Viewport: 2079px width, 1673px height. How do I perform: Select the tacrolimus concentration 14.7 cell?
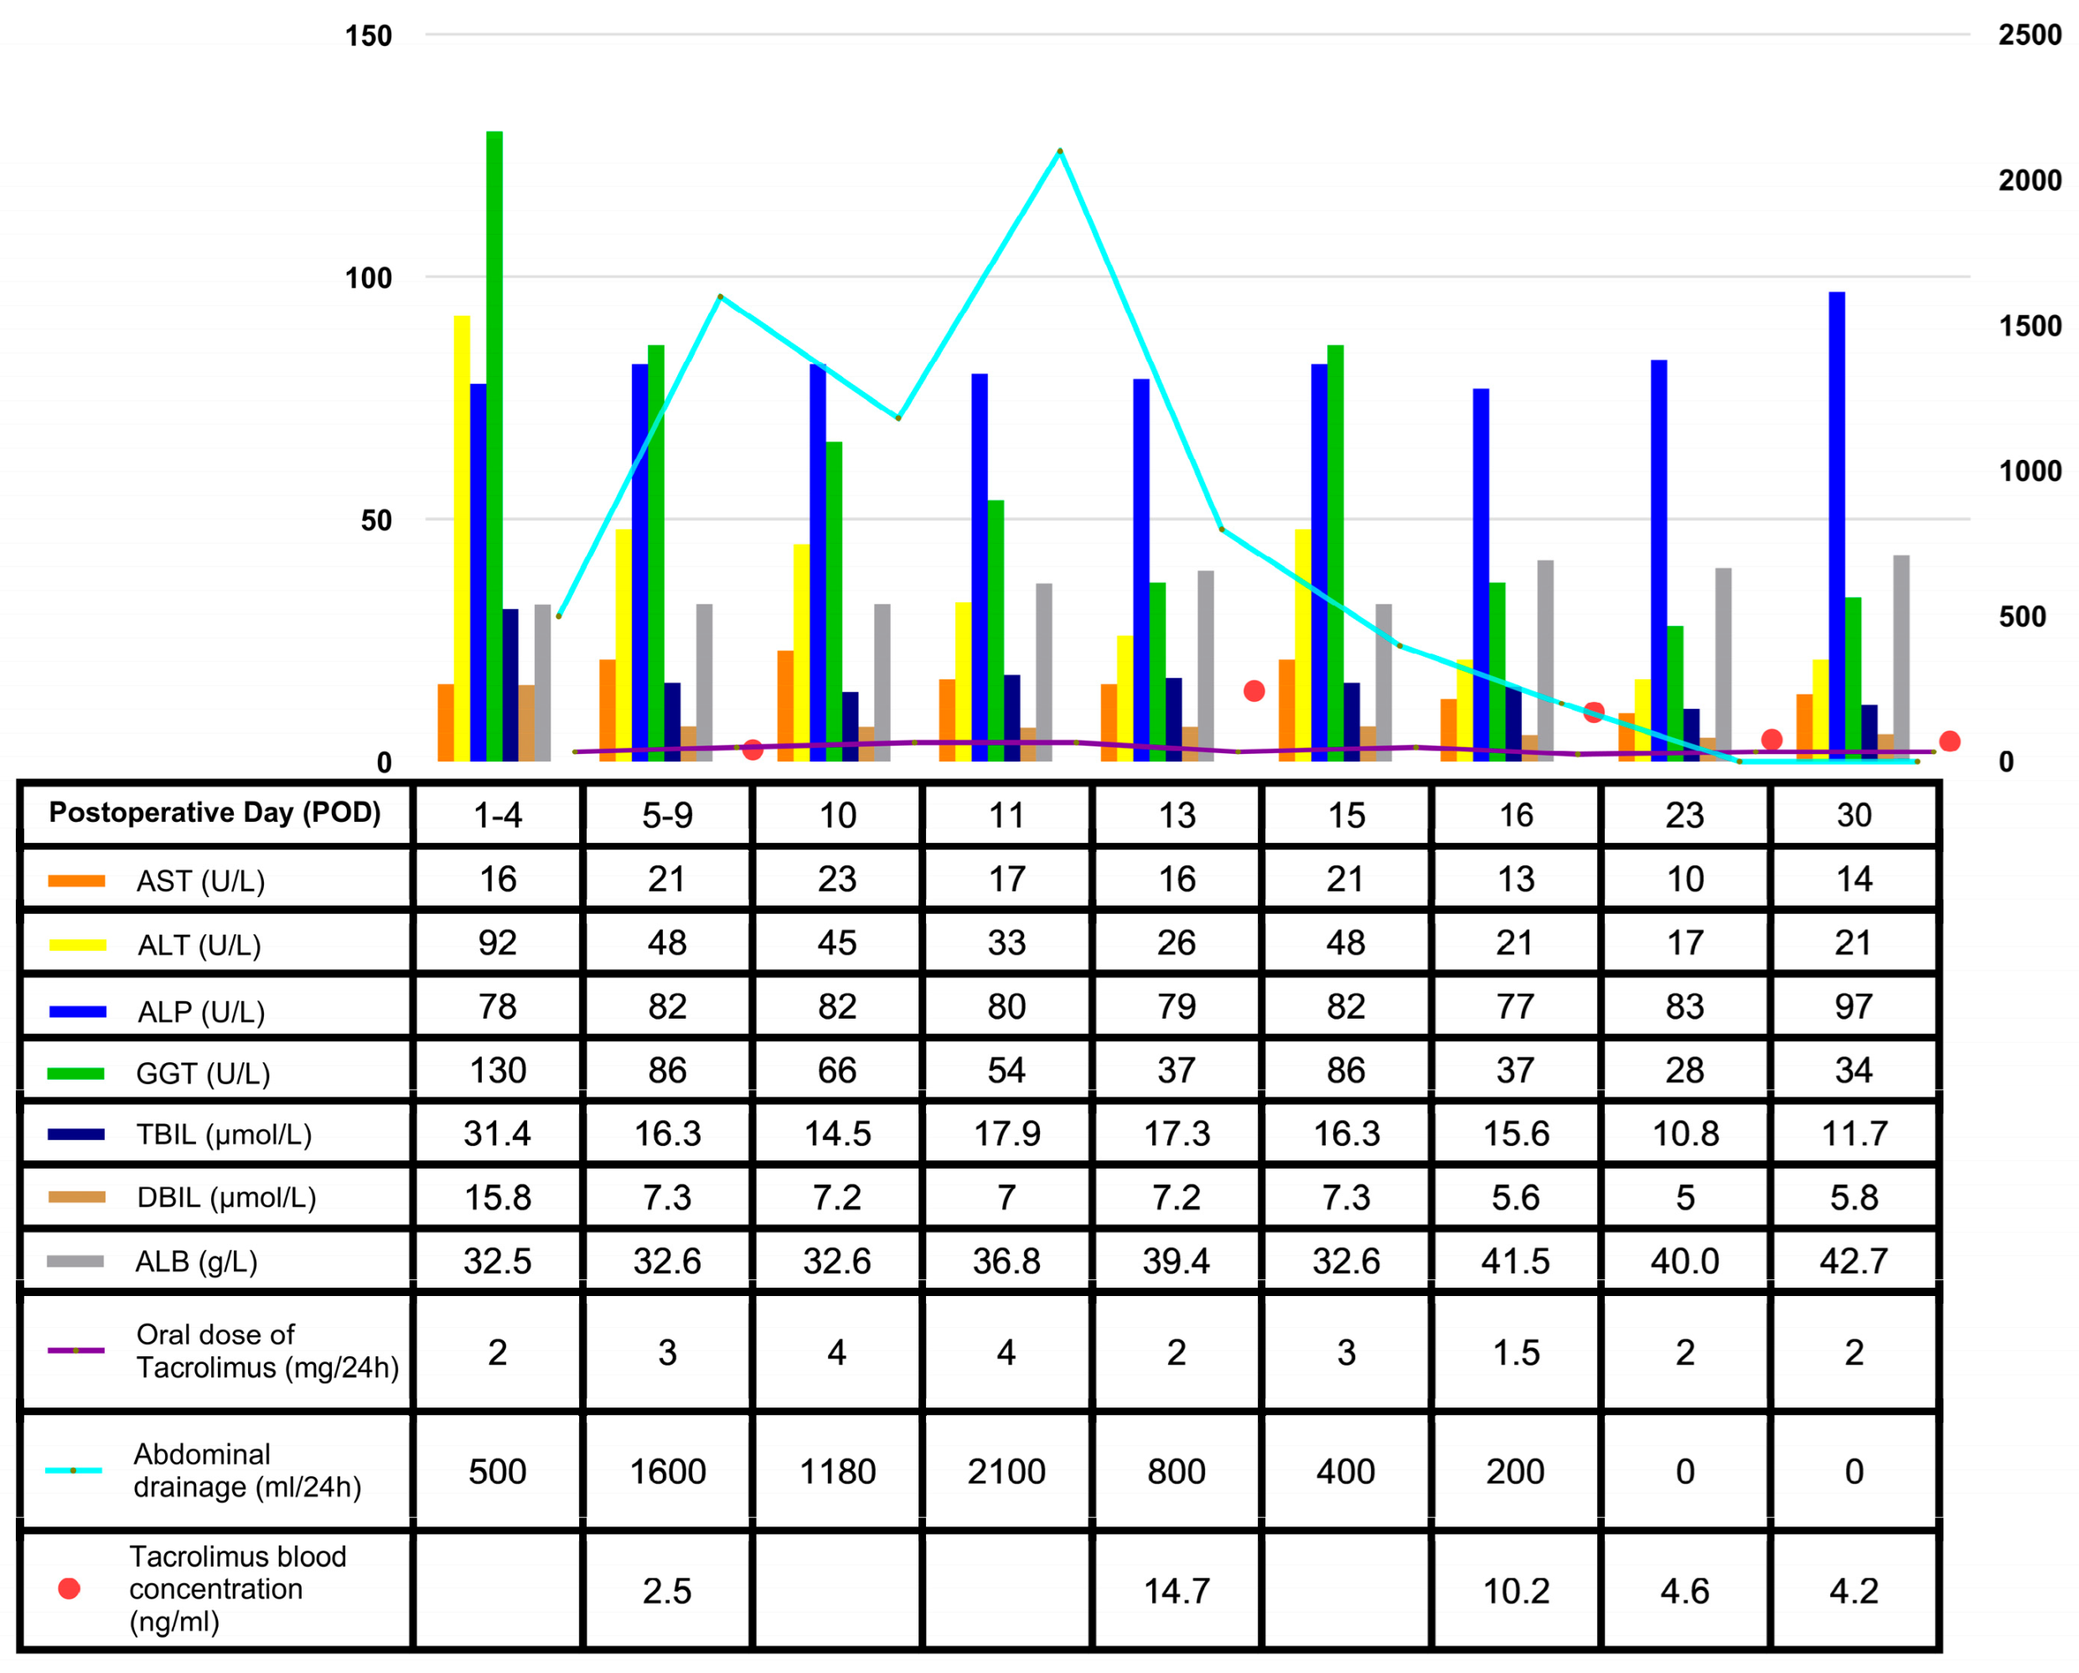click(x=1177, y=1590)
